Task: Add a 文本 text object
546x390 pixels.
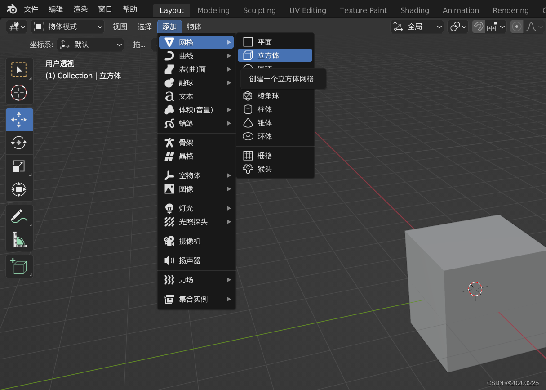Action: click(x=196, y=96)
